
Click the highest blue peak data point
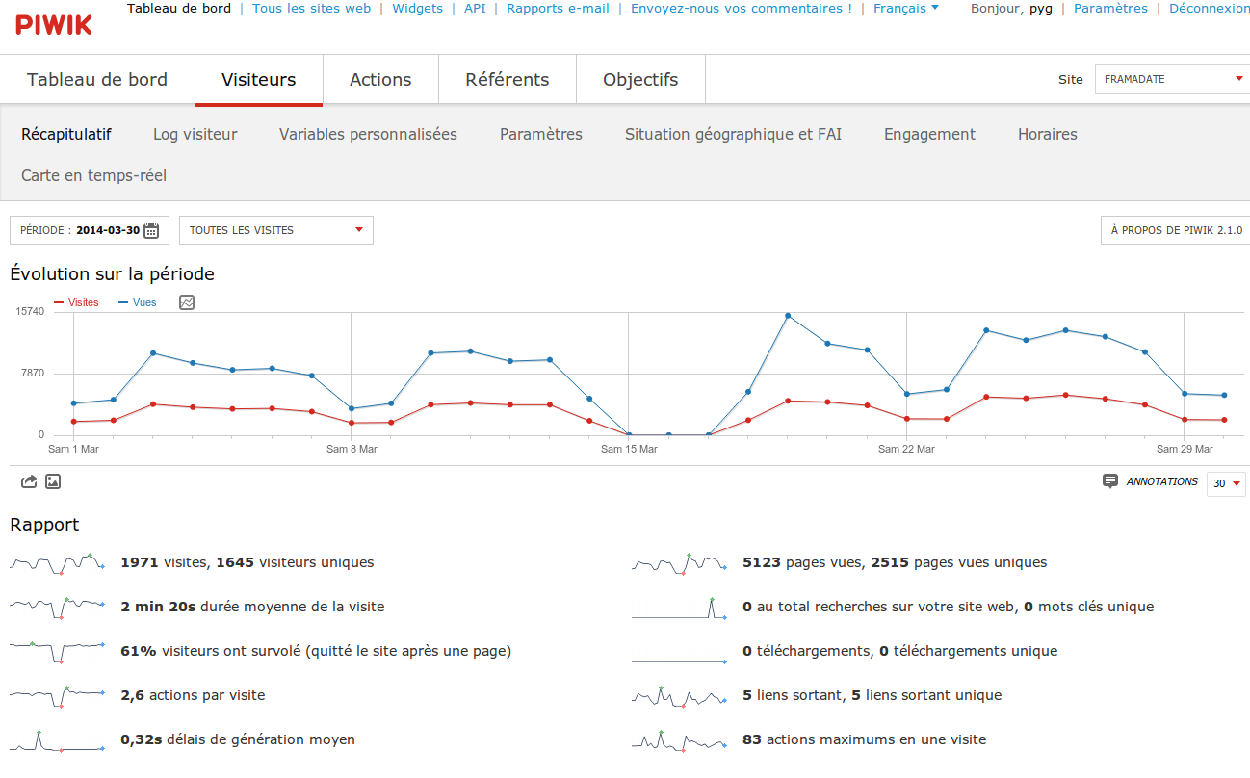(788, 316)
